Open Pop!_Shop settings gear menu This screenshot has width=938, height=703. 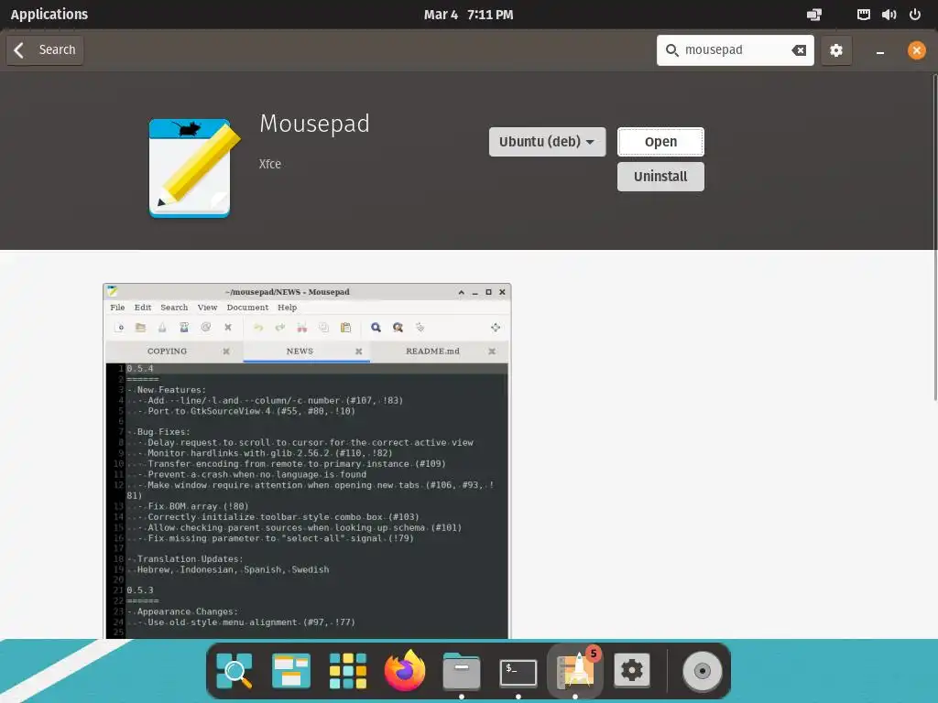coord(835,50)
